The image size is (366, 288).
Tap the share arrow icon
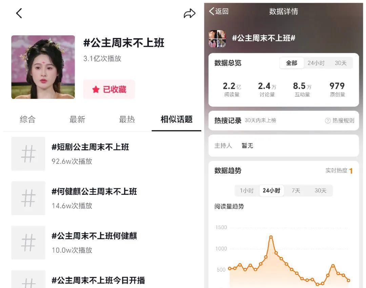pyautogui.click(x=189, y=13)
